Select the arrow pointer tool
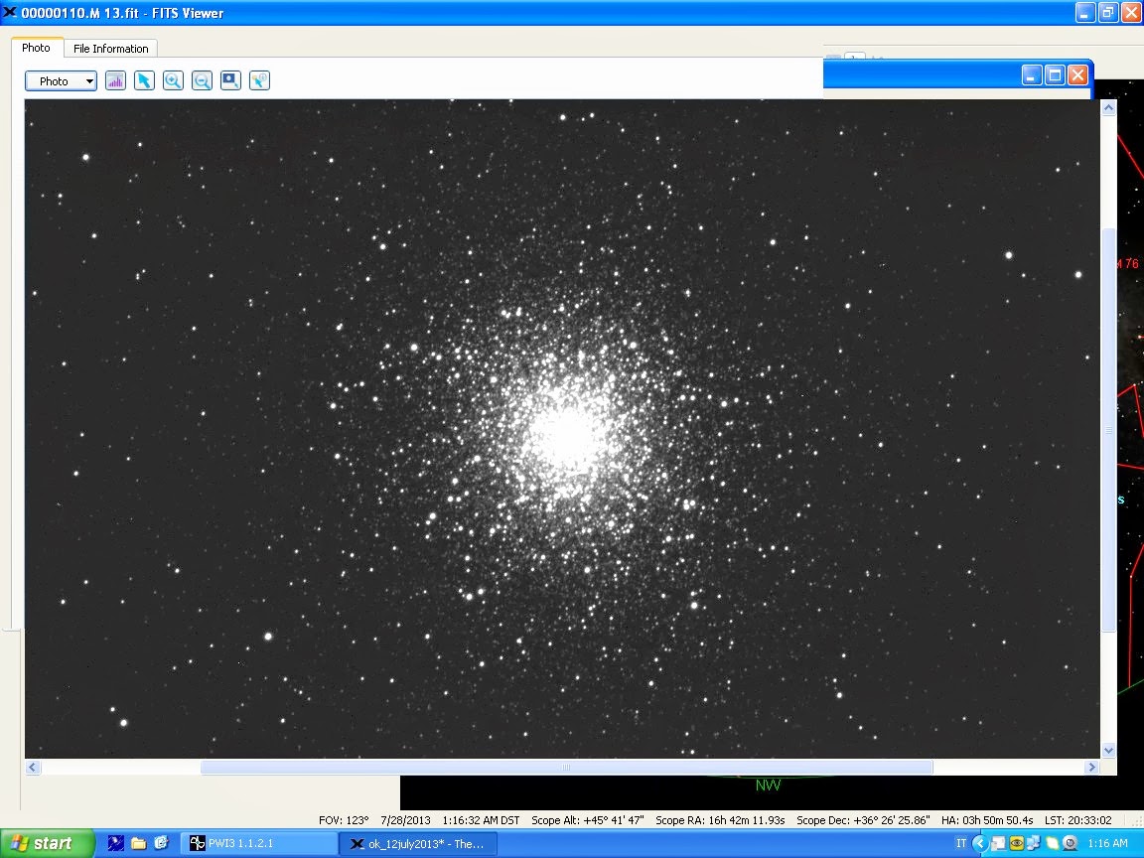Screen dimensions: 1144x858 (x=144, y=81)
